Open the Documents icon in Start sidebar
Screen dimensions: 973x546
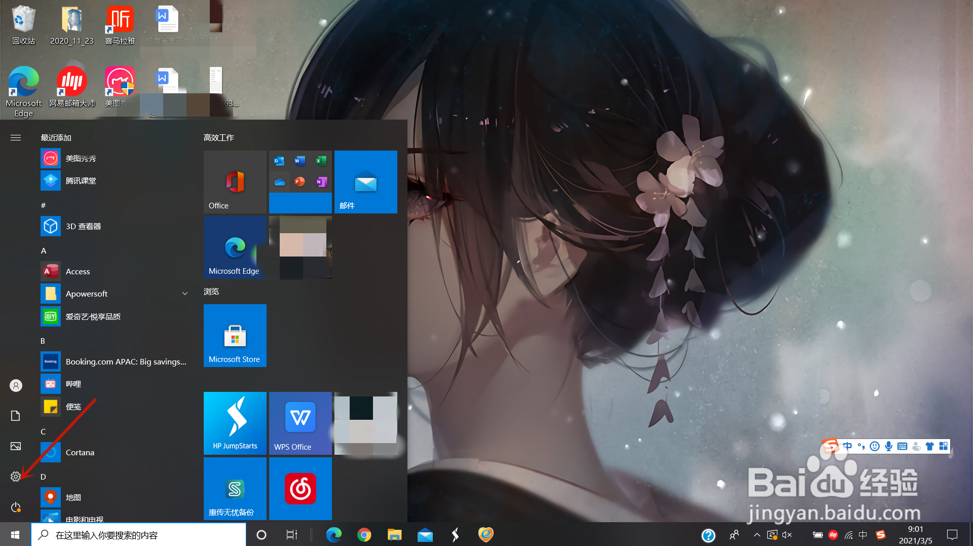(15, 416)
